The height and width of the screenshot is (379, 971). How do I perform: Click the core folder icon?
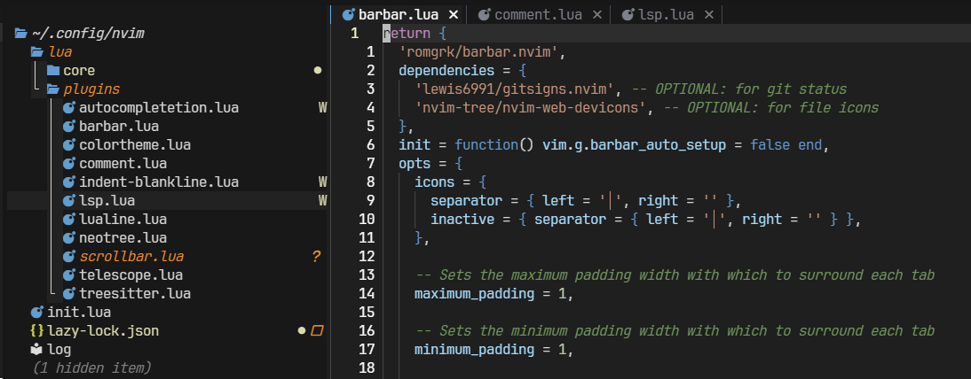tap(52, 70)
